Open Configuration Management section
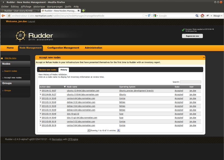The width and height of the screenshot is (224, 160). point(63,48)
